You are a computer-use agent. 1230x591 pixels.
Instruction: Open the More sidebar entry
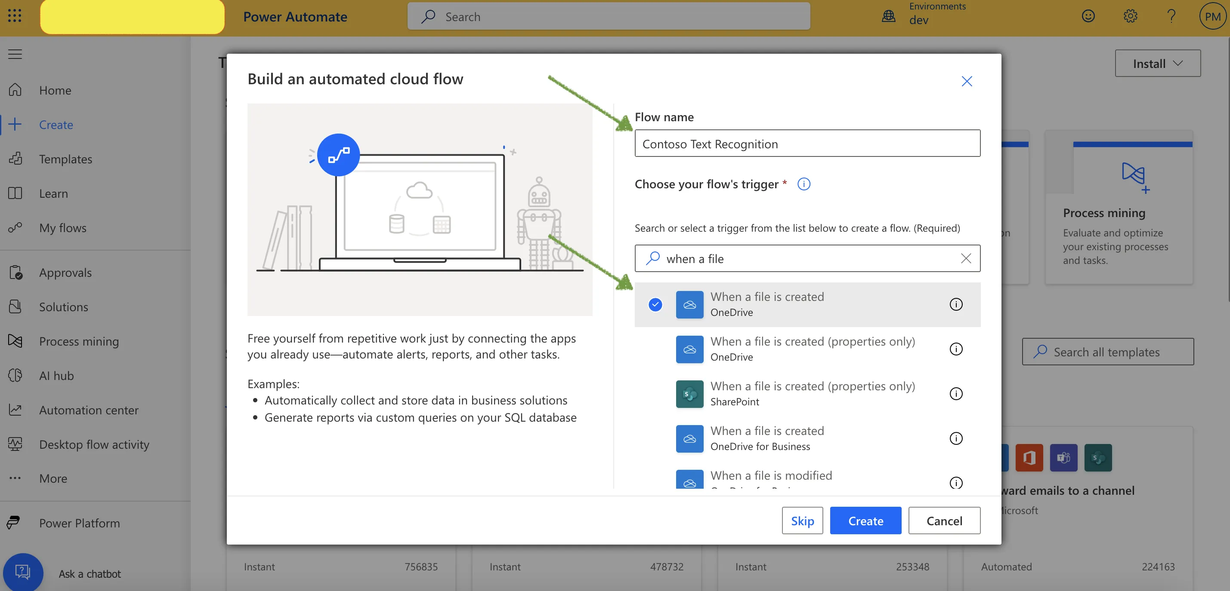click(x=53, y=478)
